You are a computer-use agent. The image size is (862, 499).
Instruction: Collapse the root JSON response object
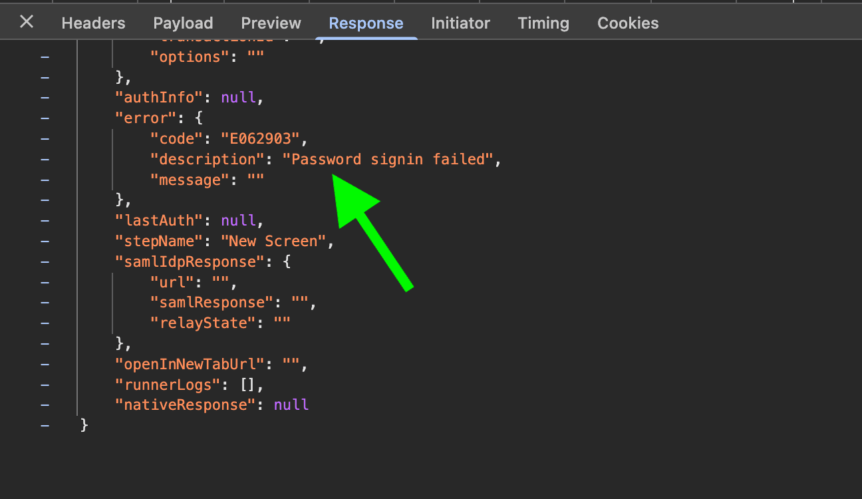point(45,425)
